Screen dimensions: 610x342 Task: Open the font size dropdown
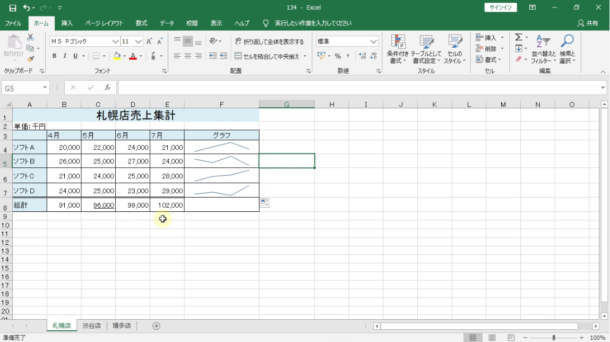(139, 41)
